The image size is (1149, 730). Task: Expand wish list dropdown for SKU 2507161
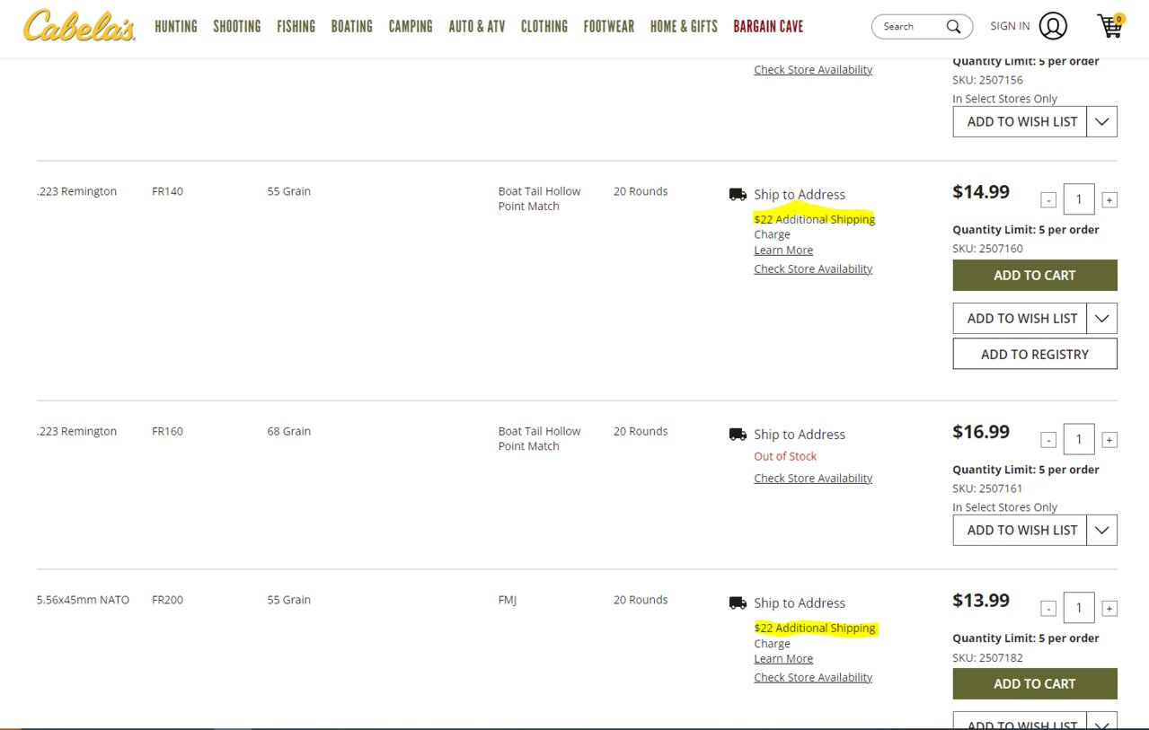[x=1102, y=530]
